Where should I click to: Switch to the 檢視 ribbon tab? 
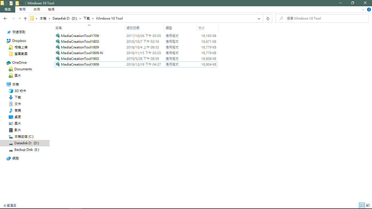(51, 9)
